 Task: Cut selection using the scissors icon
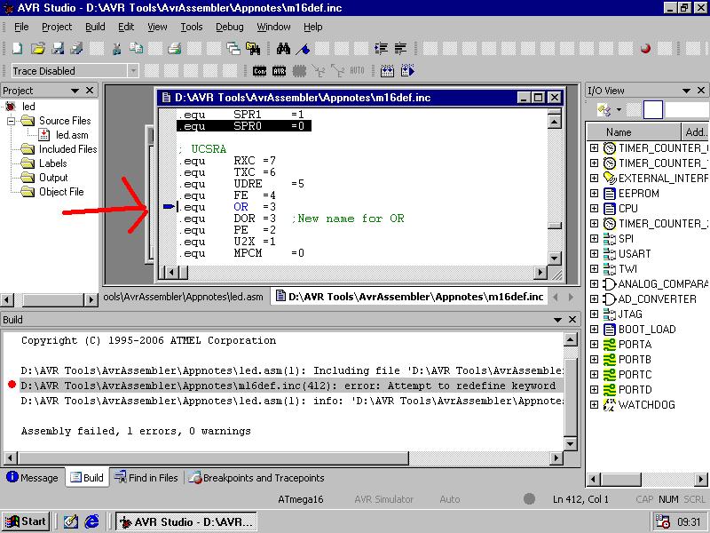117,48
